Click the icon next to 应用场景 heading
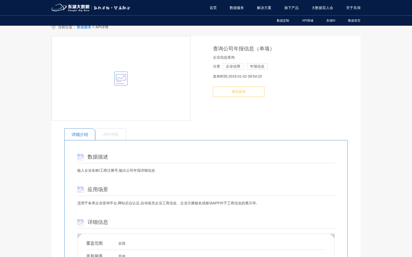 point(80,190)
